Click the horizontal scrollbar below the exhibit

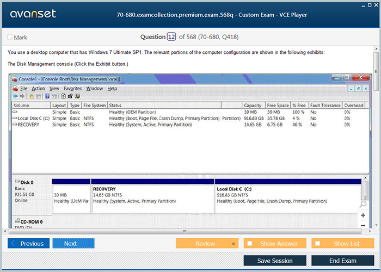(x=185, y=231)
